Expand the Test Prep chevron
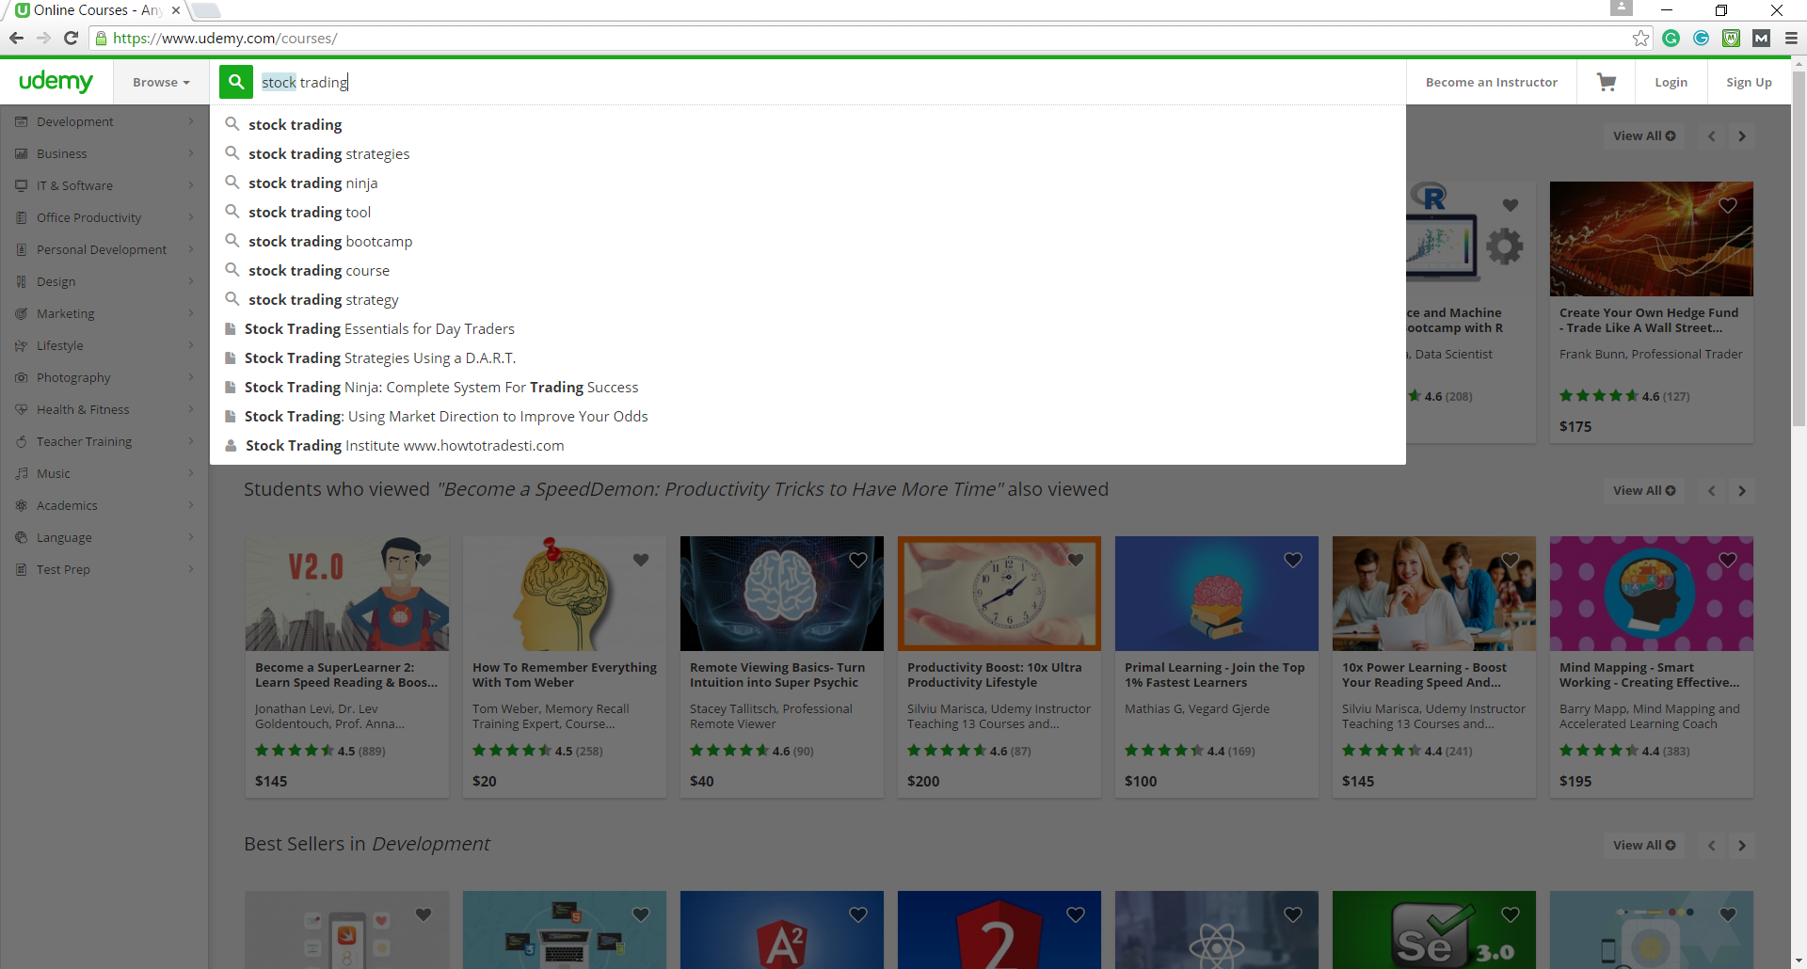The image size is (1807, 969). 191,569
